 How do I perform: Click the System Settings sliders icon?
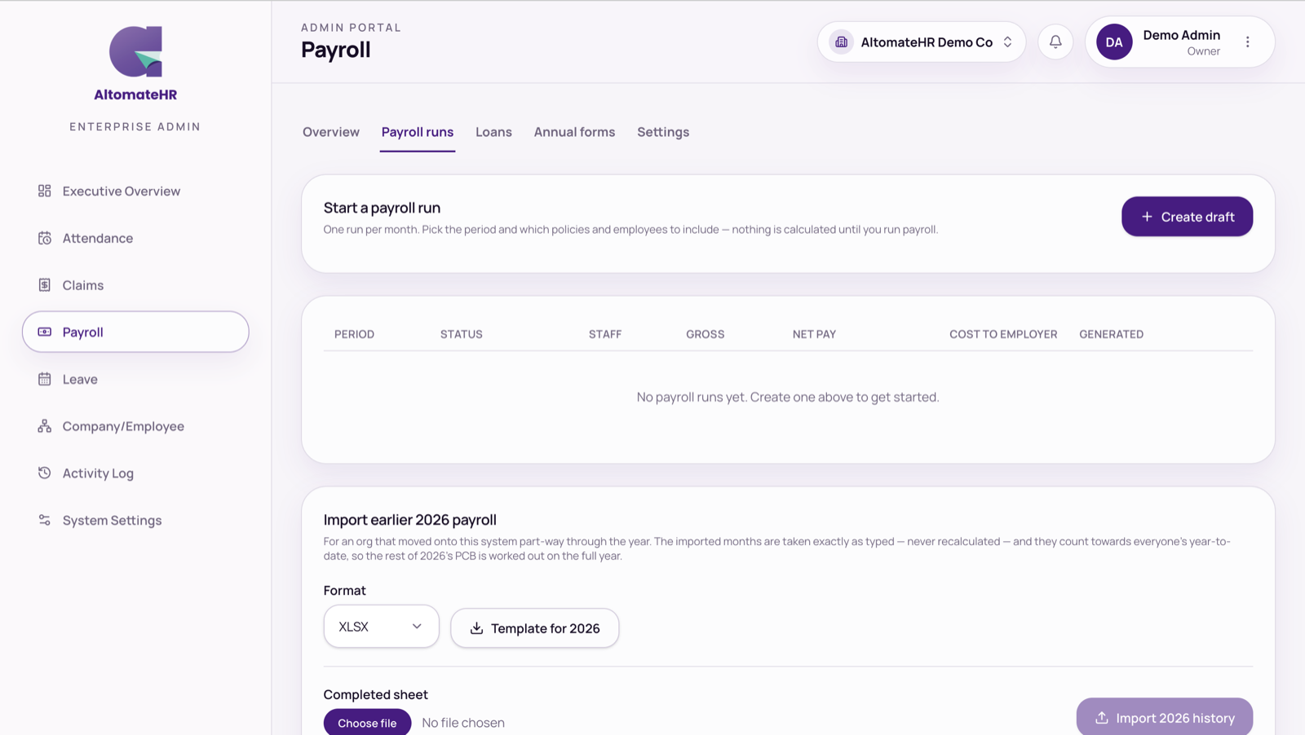pyautogui.click(x=45, y=520)
